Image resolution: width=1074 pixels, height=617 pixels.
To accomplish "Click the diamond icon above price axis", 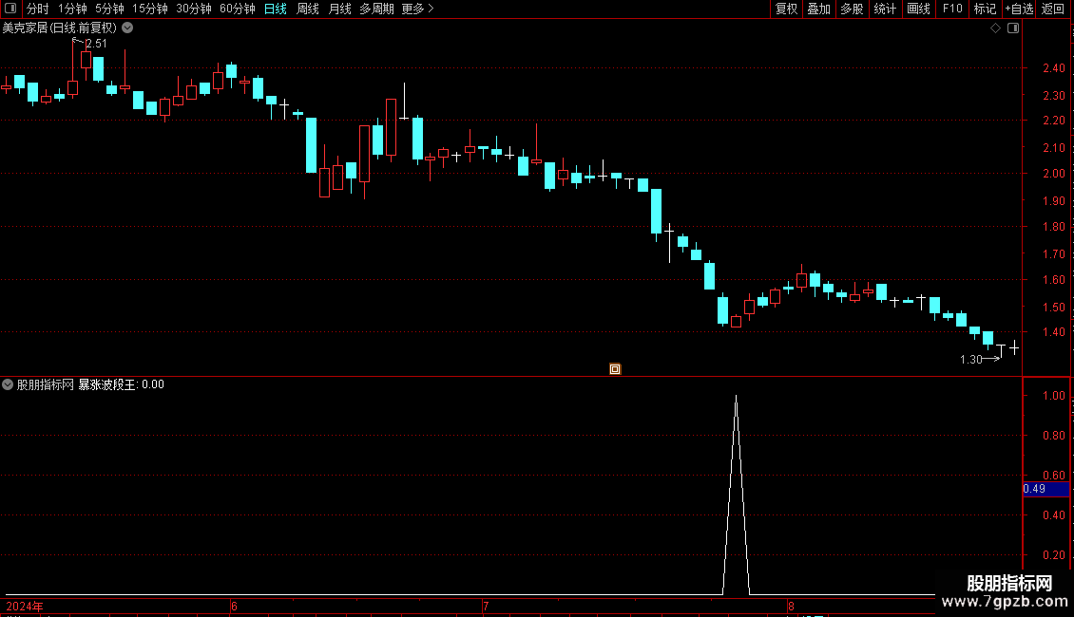I will [x=995, y=28].
